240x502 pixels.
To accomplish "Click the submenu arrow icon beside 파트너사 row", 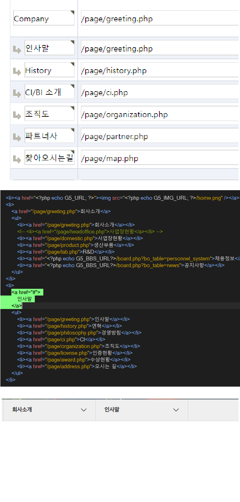I will point(17,138).
